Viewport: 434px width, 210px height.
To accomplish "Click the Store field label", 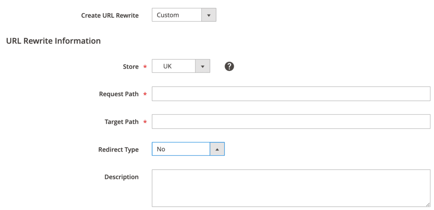I will click(x=131, y=66).
